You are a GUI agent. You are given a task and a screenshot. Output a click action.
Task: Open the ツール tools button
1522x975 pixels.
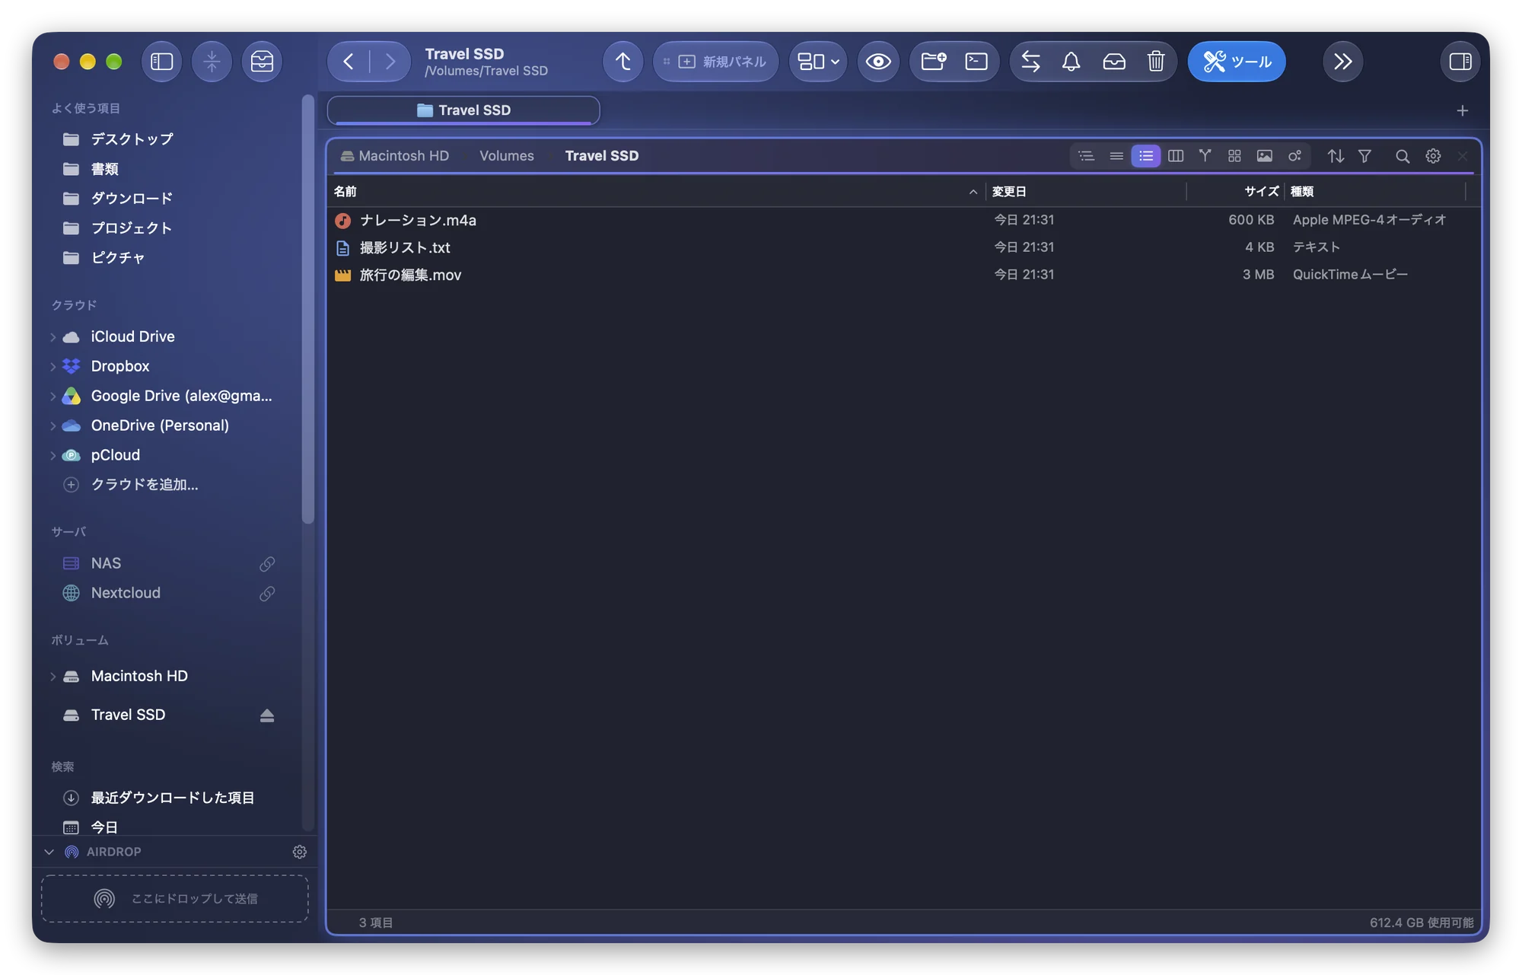(1237, 62)
